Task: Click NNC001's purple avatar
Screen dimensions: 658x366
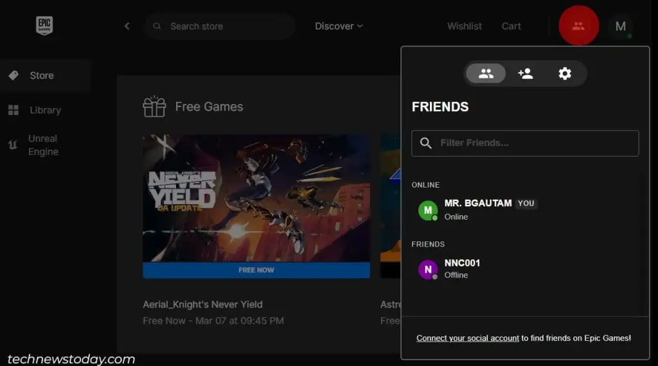Action: [x=428, y=269]
